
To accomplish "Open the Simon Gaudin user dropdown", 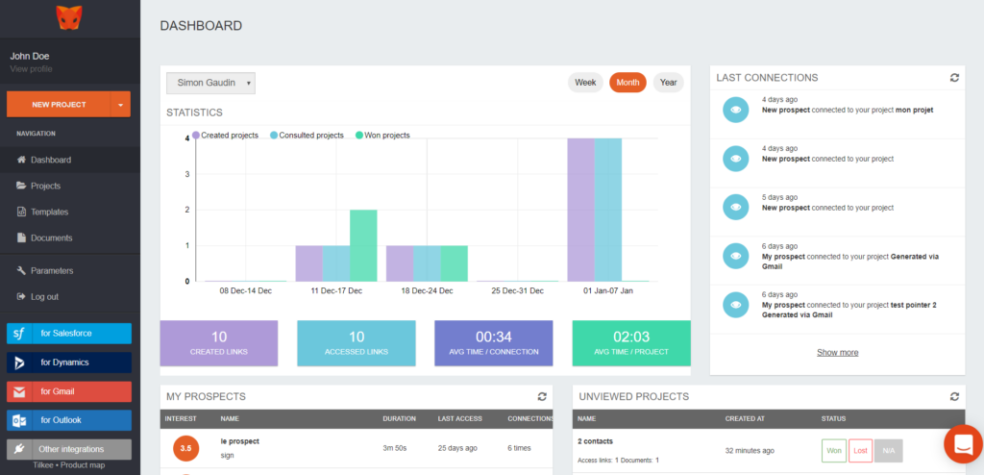I will (210, 84).
